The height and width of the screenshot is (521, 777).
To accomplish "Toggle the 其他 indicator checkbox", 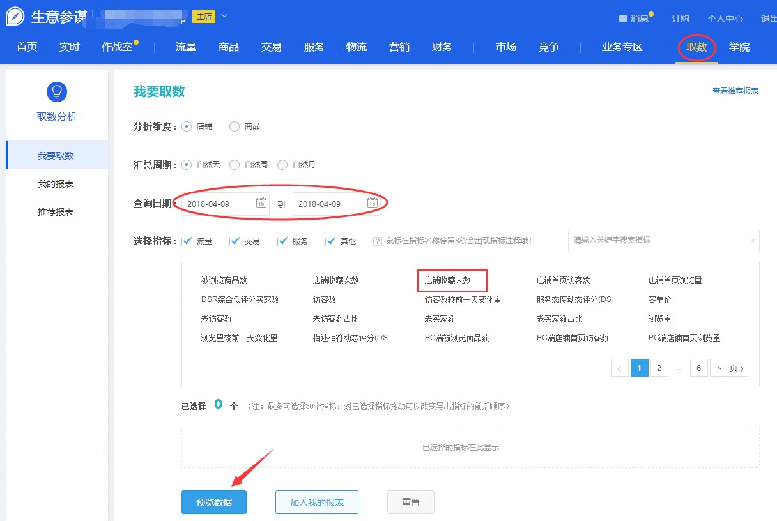I will pyautogui.click(x=330, y=241).
